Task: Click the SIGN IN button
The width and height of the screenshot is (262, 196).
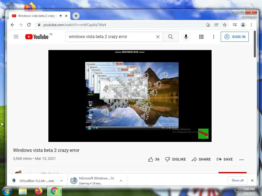Action: pos(235,37)
